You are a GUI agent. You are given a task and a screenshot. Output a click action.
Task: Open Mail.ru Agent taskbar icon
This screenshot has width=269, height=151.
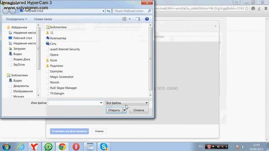point(49,147)
